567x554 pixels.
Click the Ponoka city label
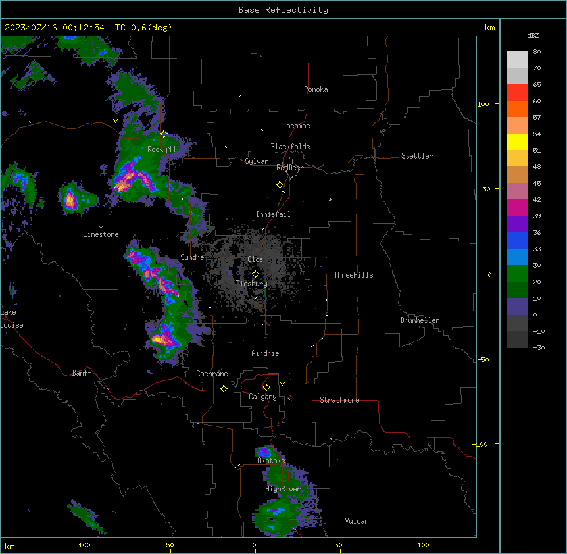[x=316, y=89]
